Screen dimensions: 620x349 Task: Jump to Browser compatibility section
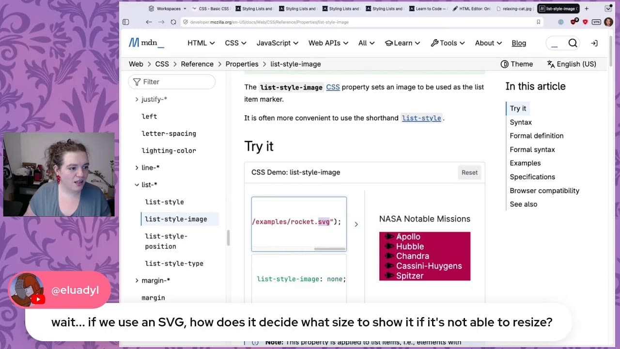pos(544,190)
